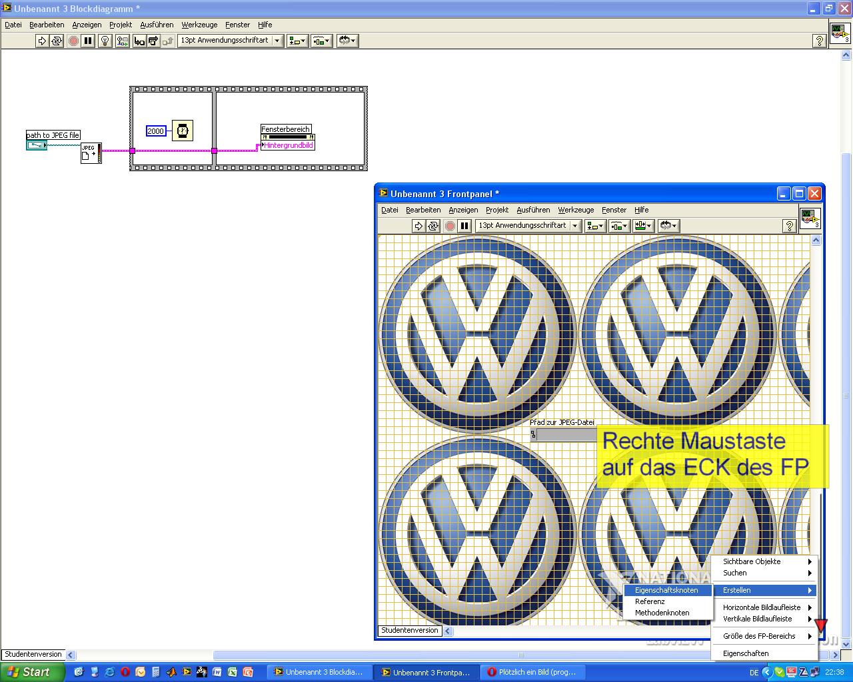Open Hilfe menu in Blockdiagramm window
Screen dimensions: 853x682
click(265, 25)
